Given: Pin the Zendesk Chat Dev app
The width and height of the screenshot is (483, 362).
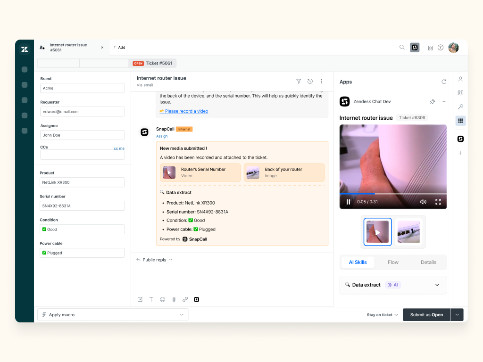Looking at the screenshot, I should pyautogui.click(x=433, y=101).
